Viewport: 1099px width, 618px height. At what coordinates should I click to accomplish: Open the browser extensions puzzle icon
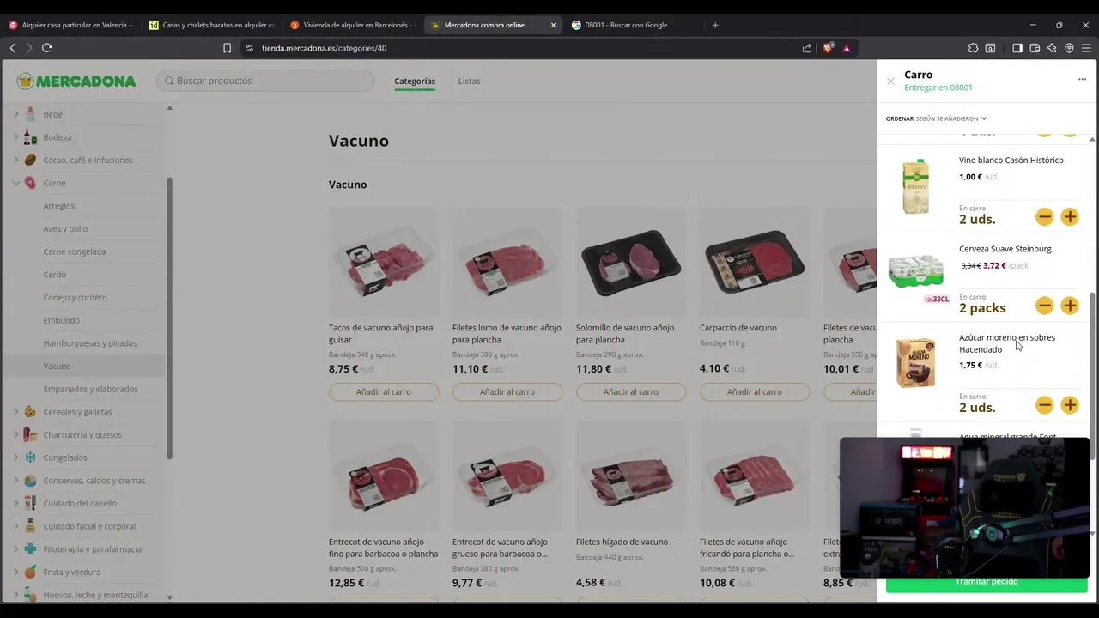(x=973, y=48)
